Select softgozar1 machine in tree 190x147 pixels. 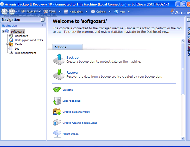(17, 32)
